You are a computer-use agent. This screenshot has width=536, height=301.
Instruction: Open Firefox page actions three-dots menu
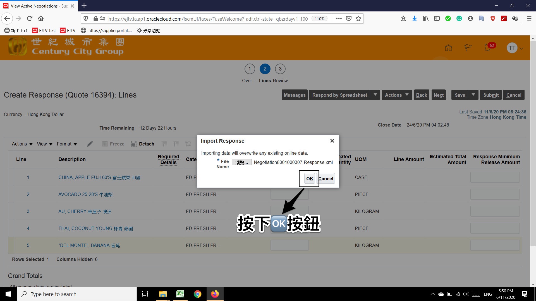coord(339,18)
